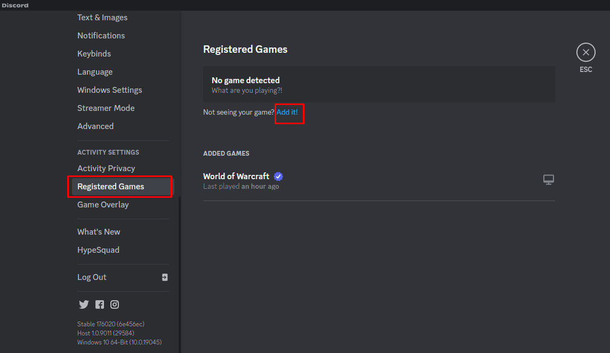
Task: Open the Keybinds settings page
Action: pyautogui.click(x=94, y=54)
